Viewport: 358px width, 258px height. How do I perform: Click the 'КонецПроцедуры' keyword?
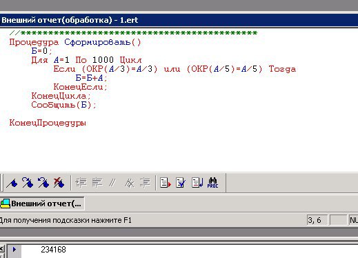(x=48, y=123)
